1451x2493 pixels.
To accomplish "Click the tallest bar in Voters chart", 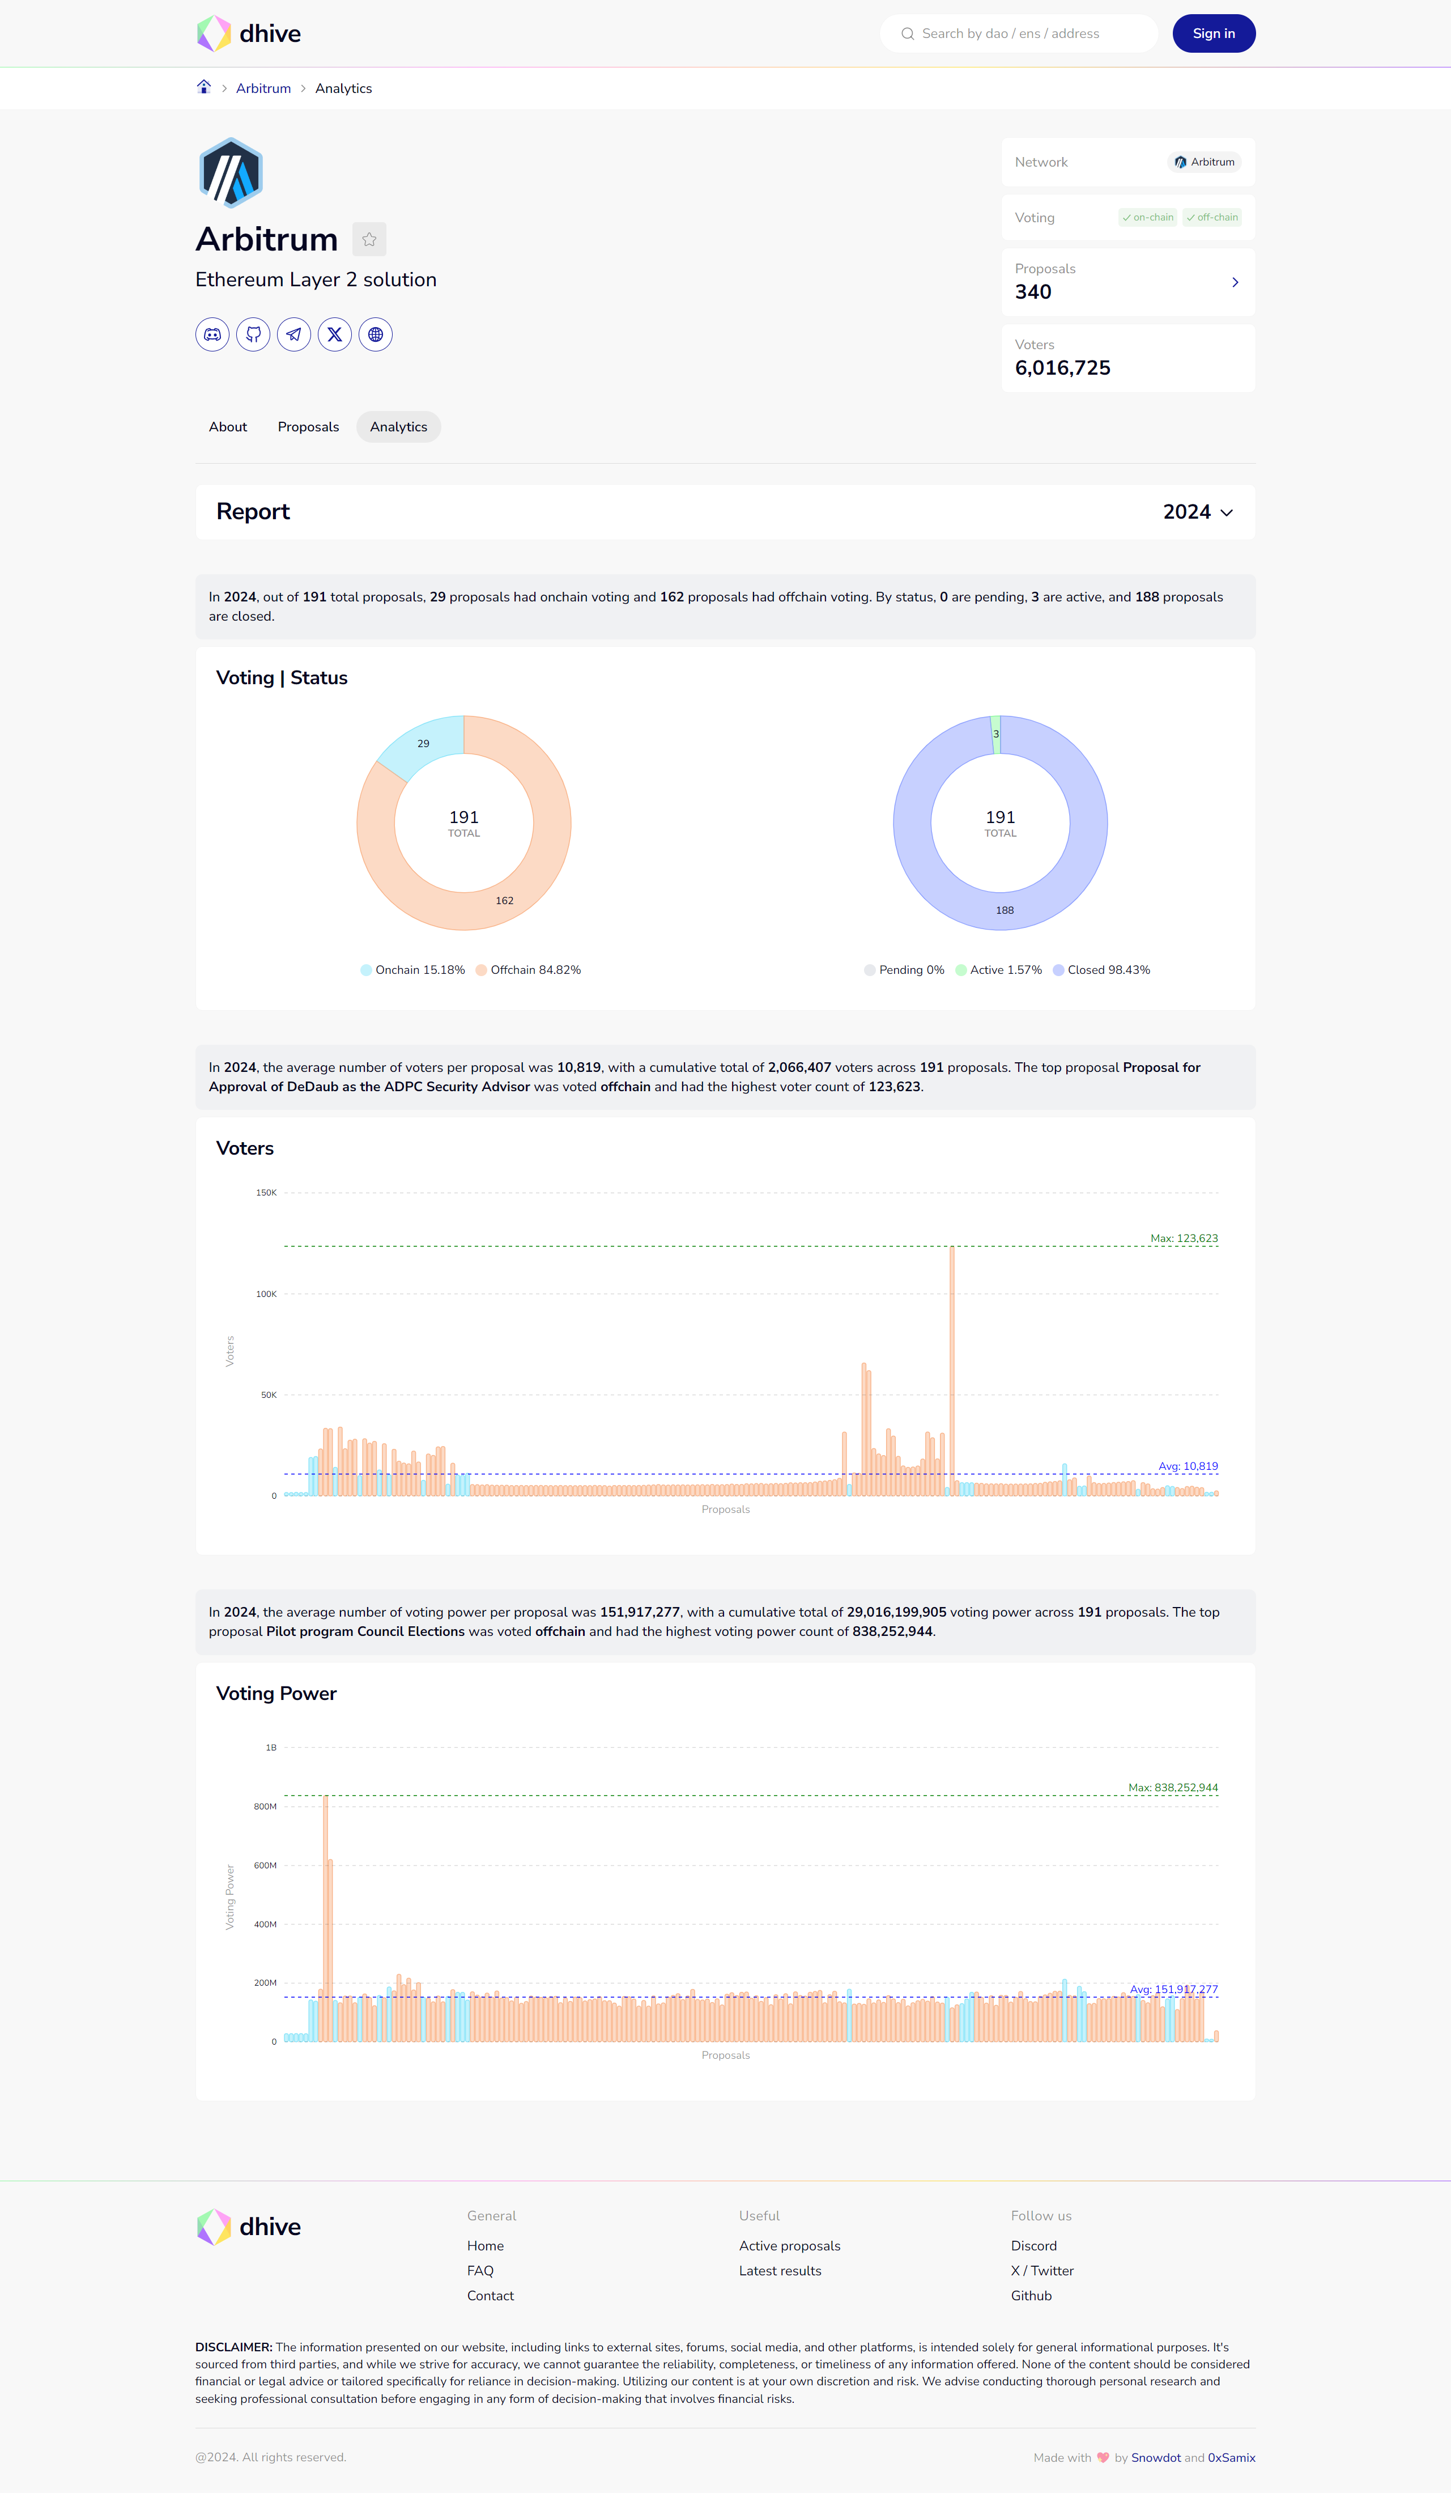I will click(x=952, y=1370).
